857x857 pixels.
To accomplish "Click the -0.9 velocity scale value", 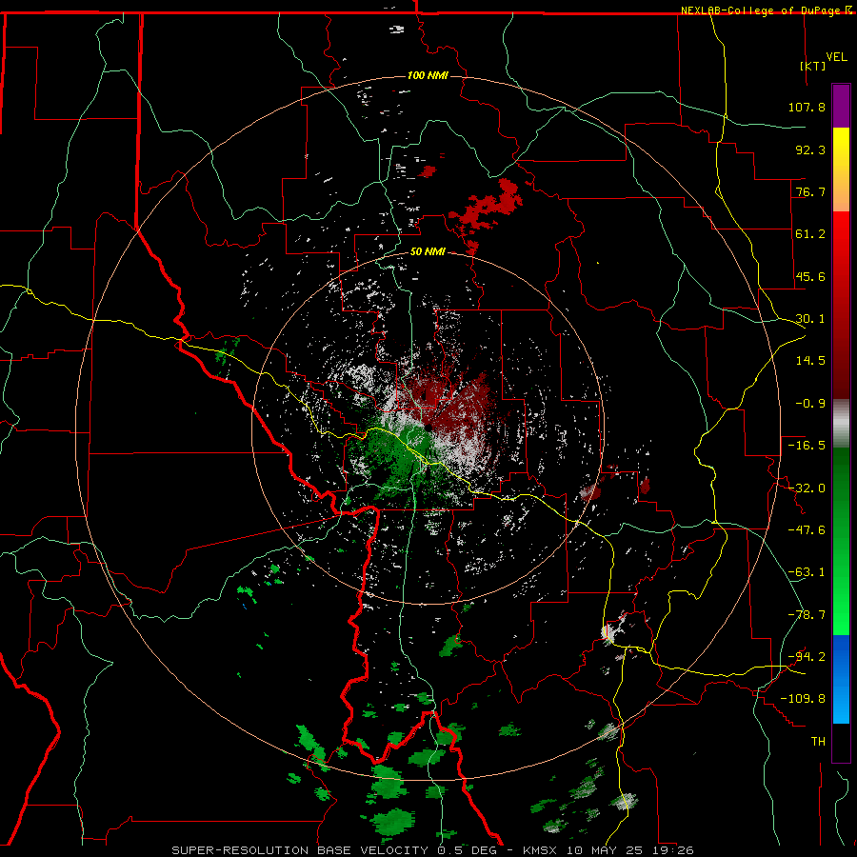I will click(x=810, y=404).
